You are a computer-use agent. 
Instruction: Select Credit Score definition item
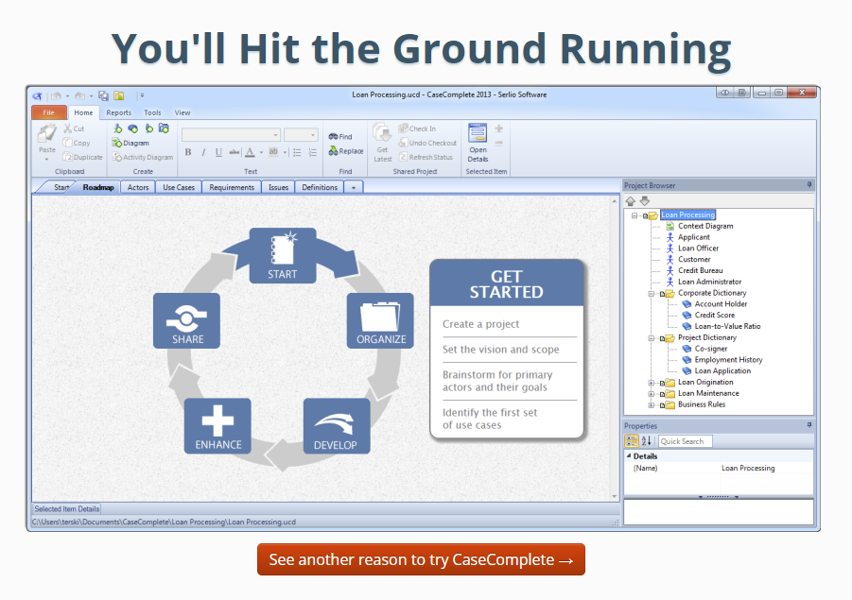(x=715, y=315)
